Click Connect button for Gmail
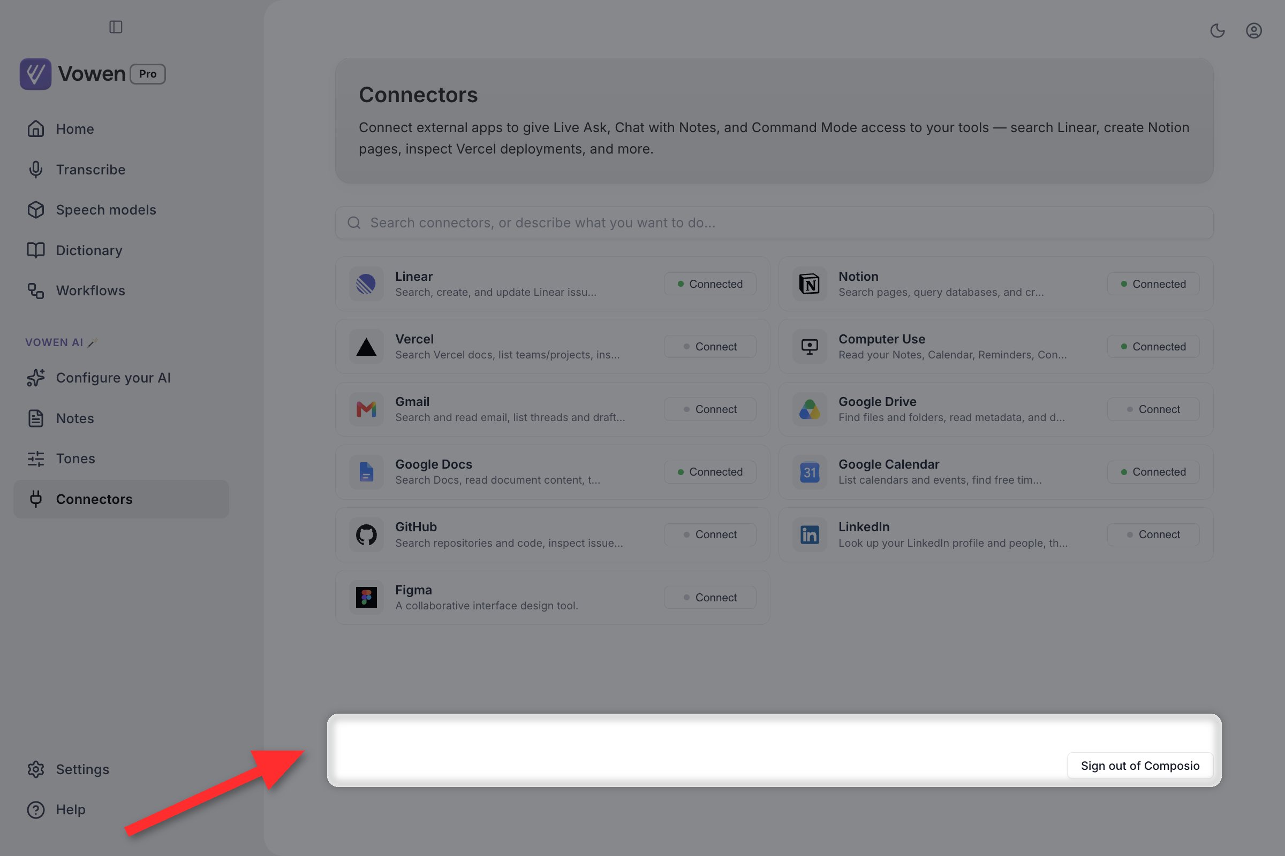This screenshot has height=856, width=1285. pyautogui.click(x=710, y=409)
